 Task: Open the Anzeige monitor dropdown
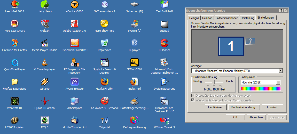[281, 71]
